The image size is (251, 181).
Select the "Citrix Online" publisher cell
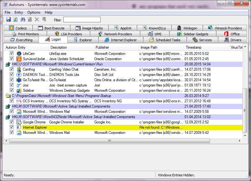[116, 80]
